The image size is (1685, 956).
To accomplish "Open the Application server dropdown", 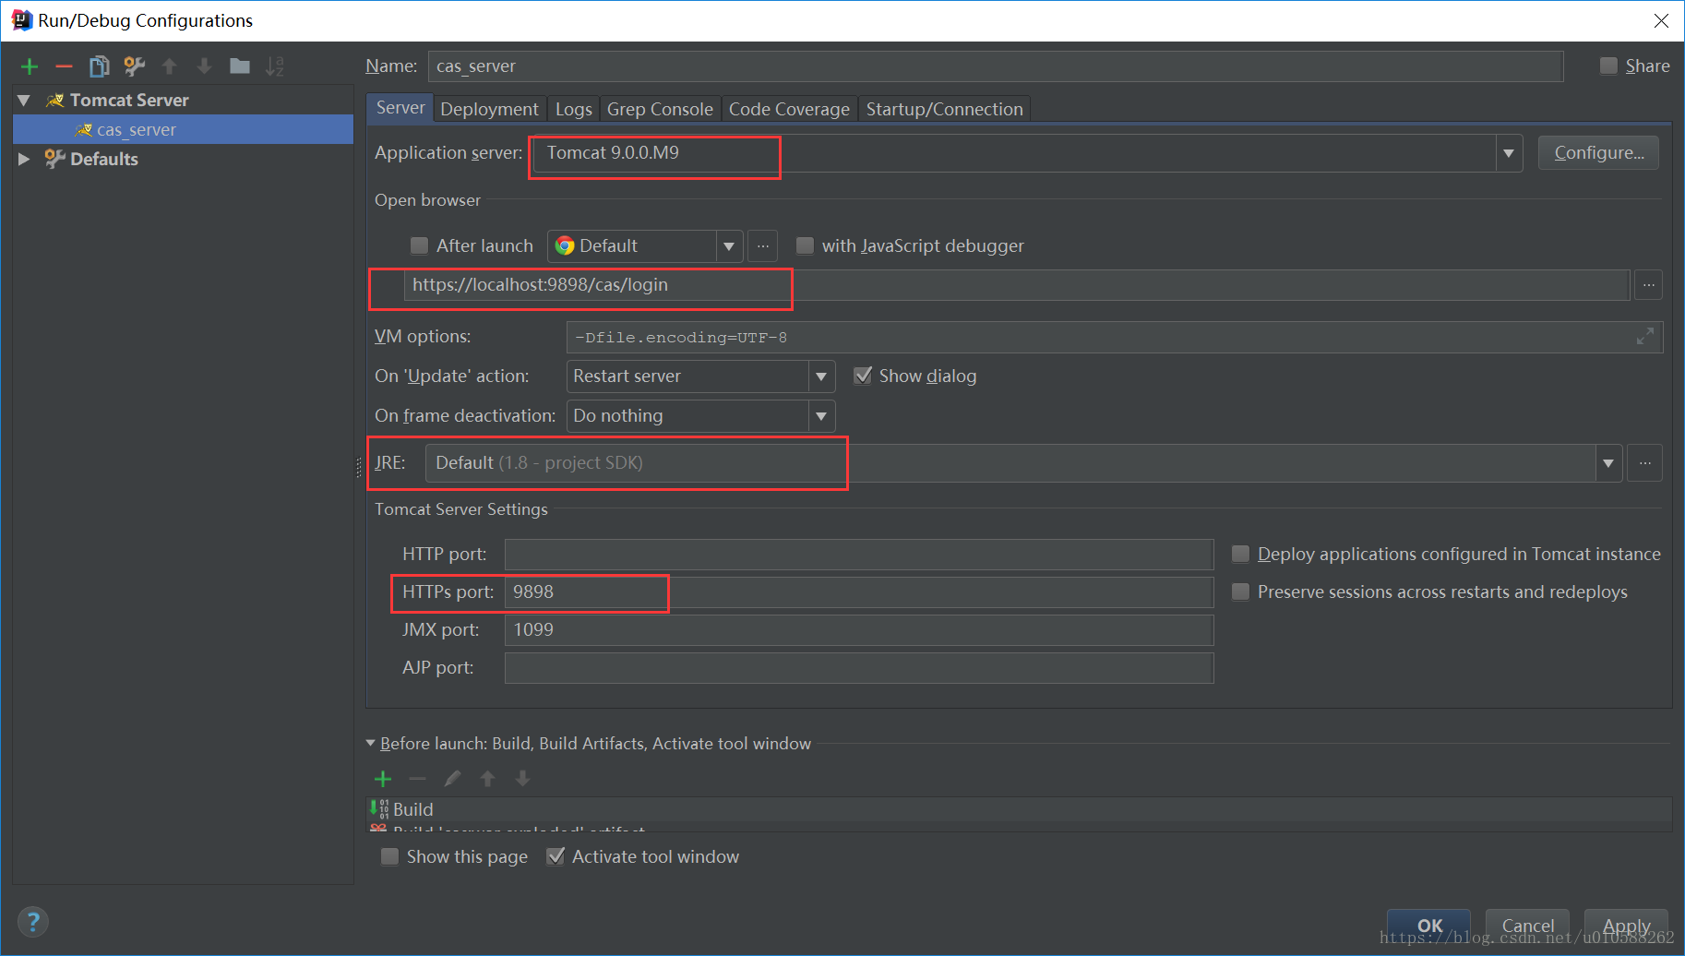I will (1508, 153).
